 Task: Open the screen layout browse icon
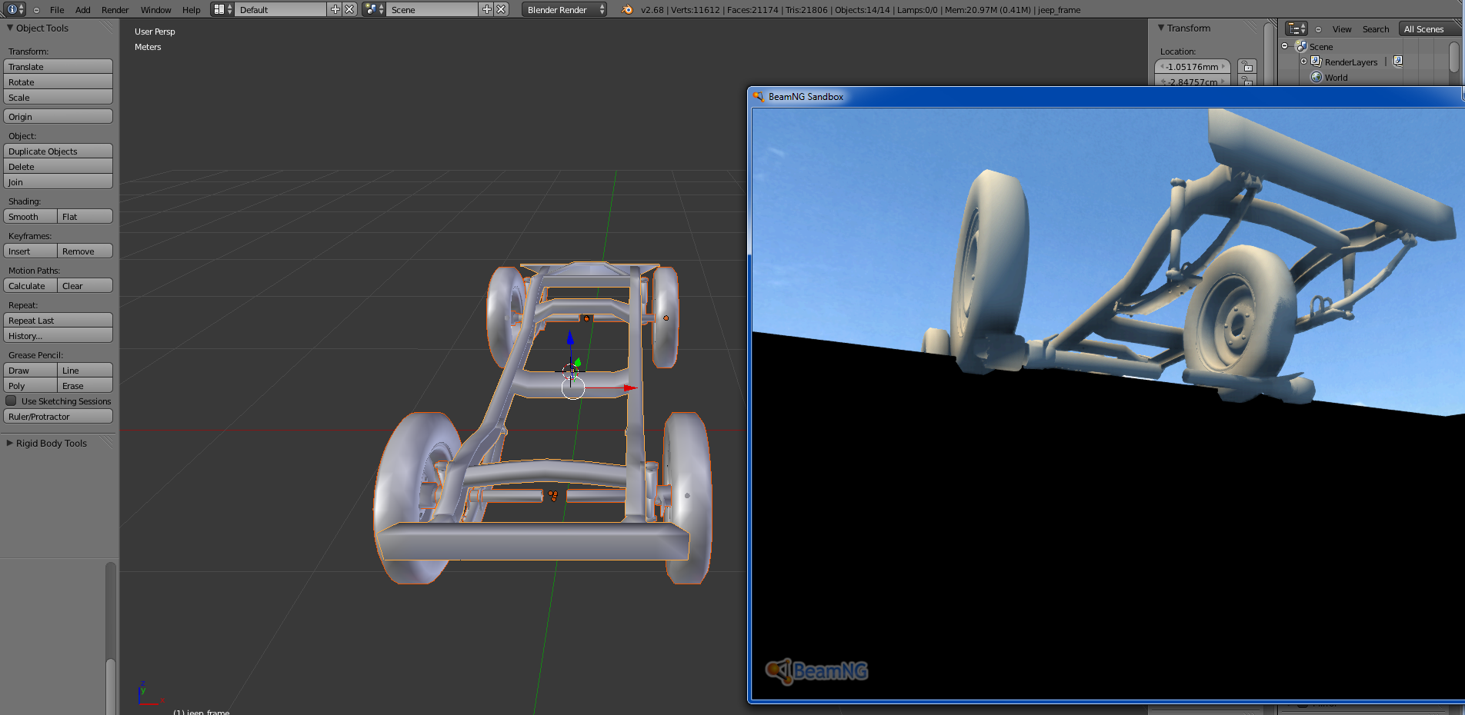click(x=222, y=9)
